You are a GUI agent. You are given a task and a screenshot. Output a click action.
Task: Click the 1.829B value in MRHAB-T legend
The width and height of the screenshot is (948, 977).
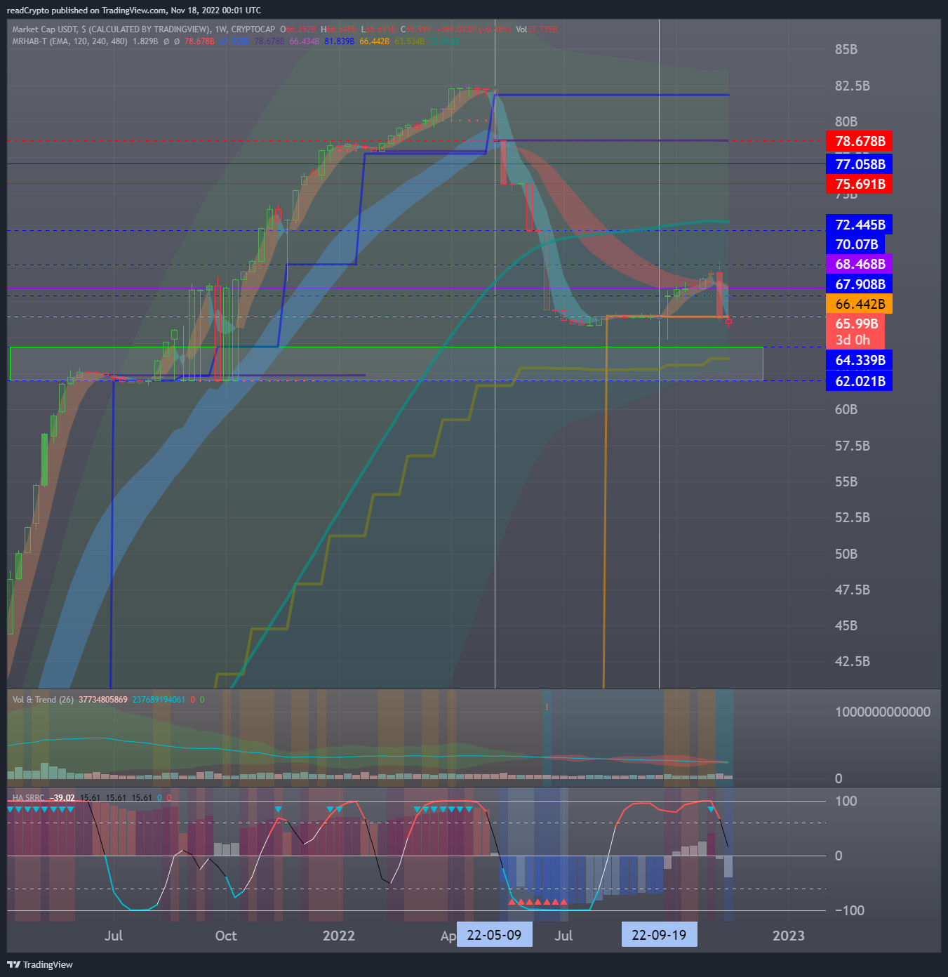145,41
